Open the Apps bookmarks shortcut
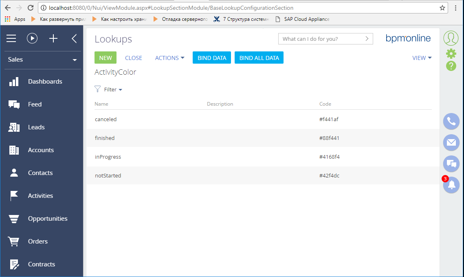Image resolution: width=464 pixels, height=277 pixels. click(x=15, y=19)
